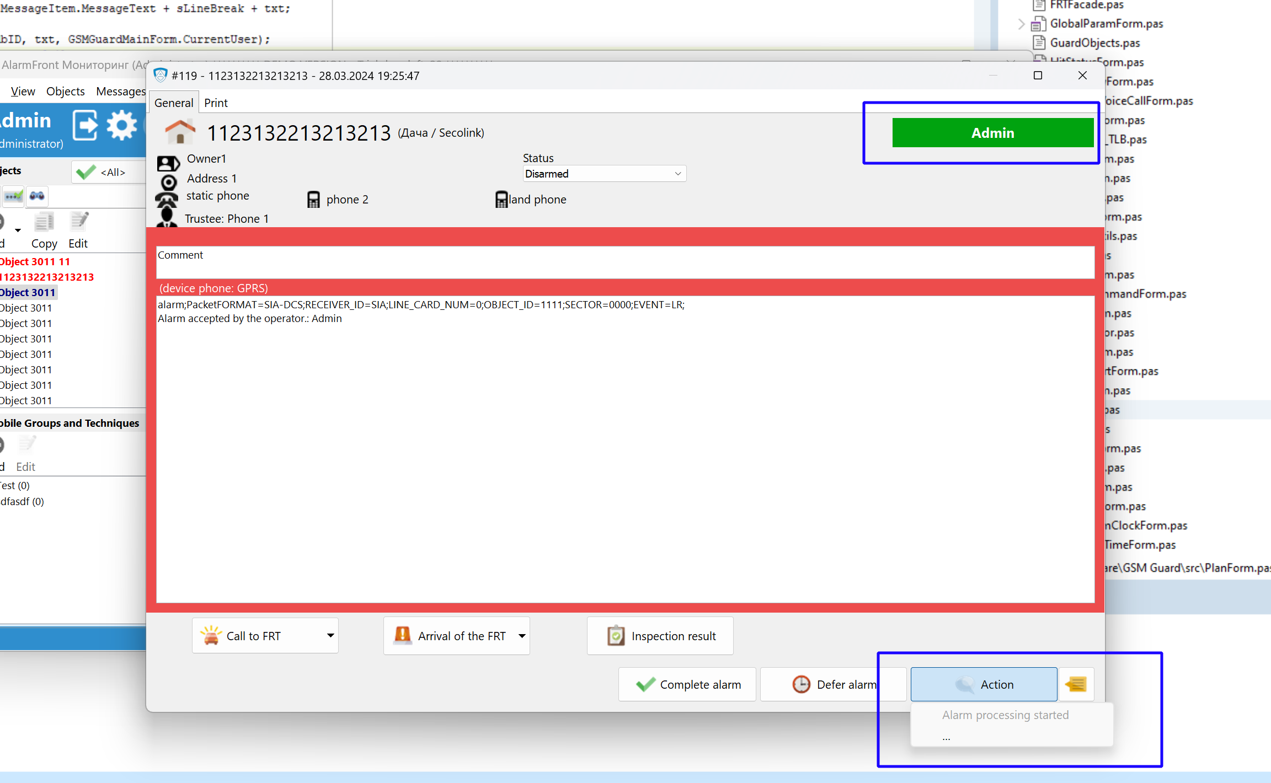Switch to the Print tab
The width and height of the screenshot is (1271, 783).
click(216, 103)
